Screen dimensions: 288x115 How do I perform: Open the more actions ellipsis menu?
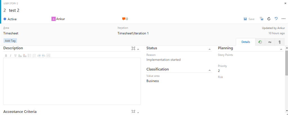(x=283, y=19)
